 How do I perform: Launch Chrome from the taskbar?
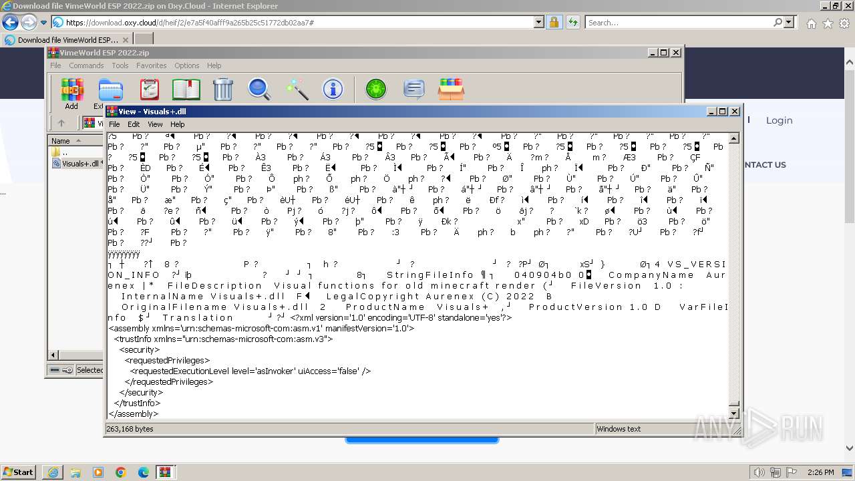(x=121, y=472)
